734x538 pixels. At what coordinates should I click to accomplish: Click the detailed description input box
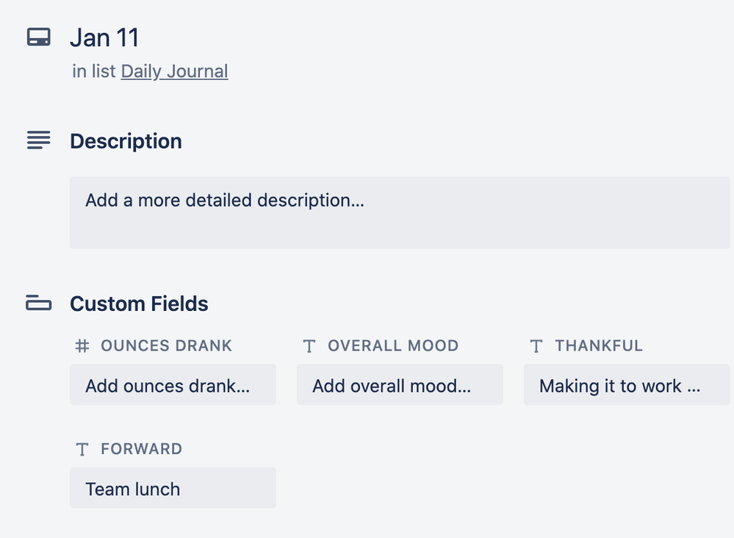point(399,212)
